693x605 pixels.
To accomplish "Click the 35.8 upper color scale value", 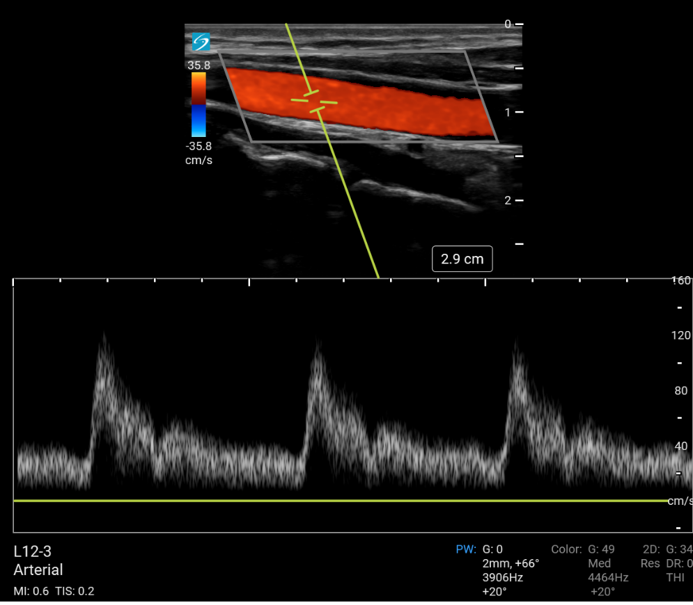I will click(198, 65).
